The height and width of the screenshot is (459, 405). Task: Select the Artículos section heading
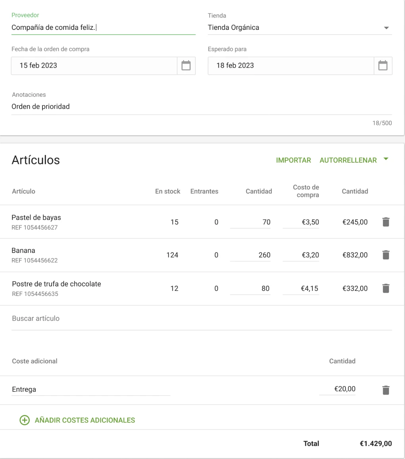(x=36, y=160)
